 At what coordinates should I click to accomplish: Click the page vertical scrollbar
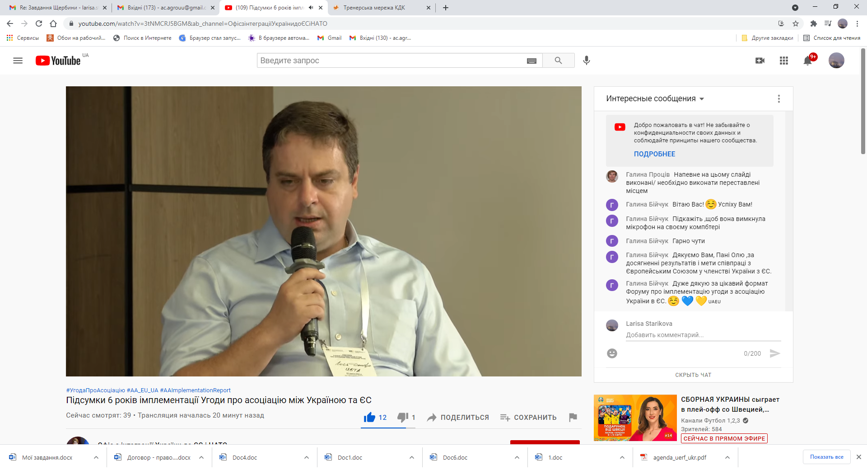pos(863,102)
